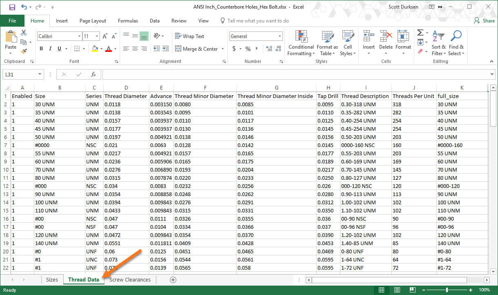
Task: Apply the Percent Style format
Action: click(247, 48)
